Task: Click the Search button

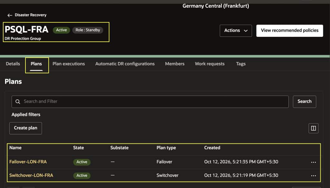Action: point(304,102)
